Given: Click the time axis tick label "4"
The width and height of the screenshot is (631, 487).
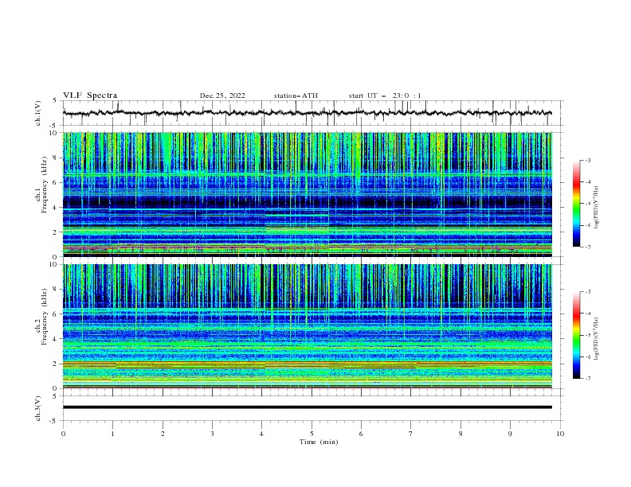Looking at the screenshot, I should 261,434.
